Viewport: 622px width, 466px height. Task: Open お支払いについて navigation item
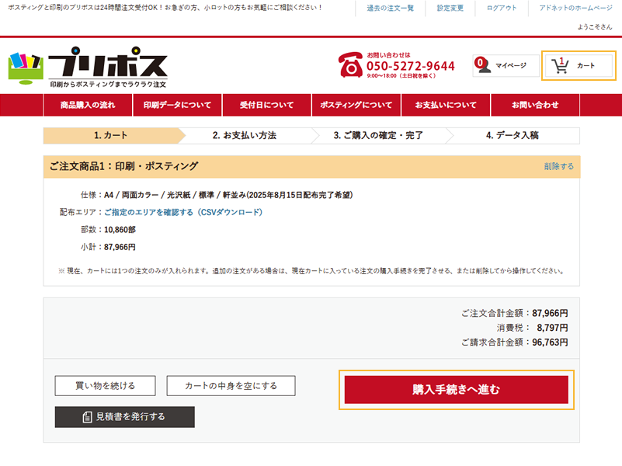pyautogui.click(x=446, y=105)
